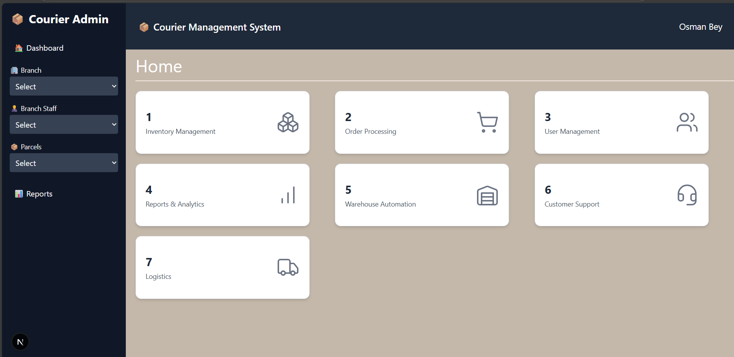Viewport: 734px width, 357px height.
Task: Open the Branch Select dropdown
Action: 64,86
